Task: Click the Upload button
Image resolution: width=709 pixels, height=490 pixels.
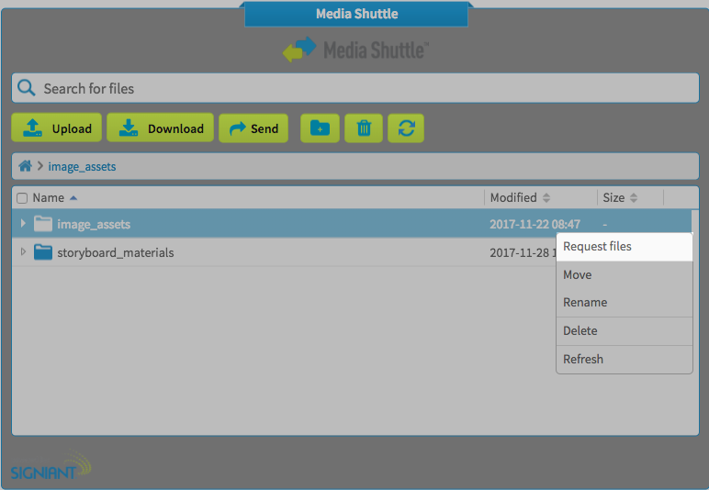Action: pos(57,128)
